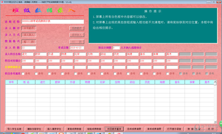
Task: Click 打开提示语音 button
Action: (174, 129)
